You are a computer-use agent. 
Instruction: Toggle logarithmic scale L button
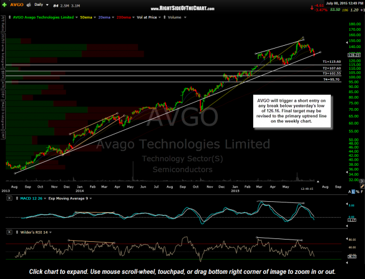point(354,192)
